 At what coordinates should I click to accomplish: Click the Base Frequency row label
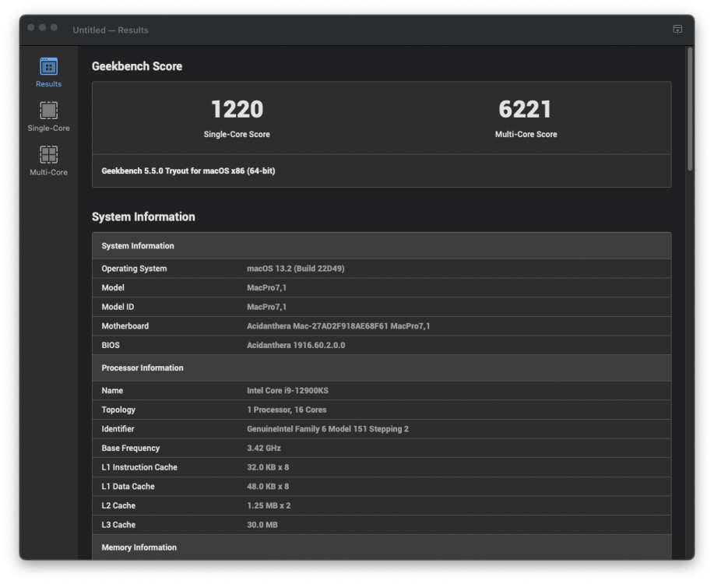point(130,449)
